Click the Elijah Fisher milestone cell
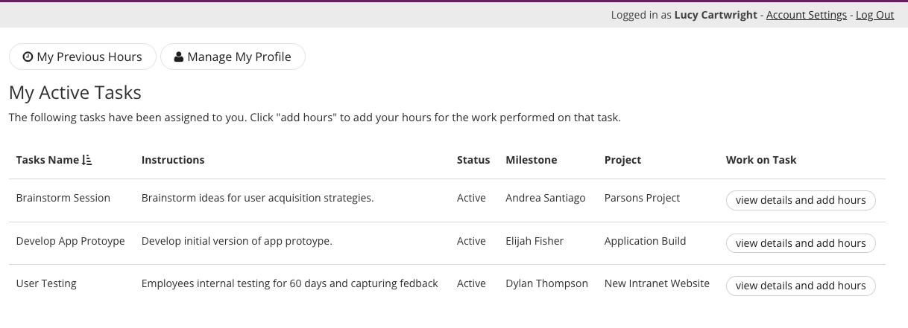908x328 pixels. [535, 241]
